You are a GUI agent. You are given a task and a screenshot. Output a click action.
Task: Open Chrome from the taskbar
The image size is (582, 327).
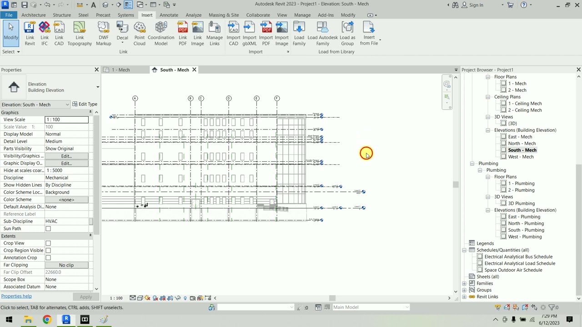pyautogui.click(x=47, y=320)
